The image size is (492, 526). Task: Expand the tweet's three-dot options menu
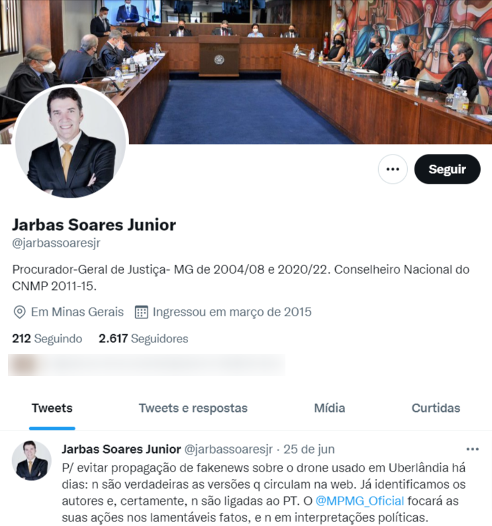point(472,449)
